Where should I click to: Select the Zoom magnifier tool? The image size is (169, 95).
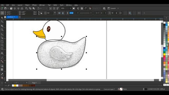pos(2,30)
